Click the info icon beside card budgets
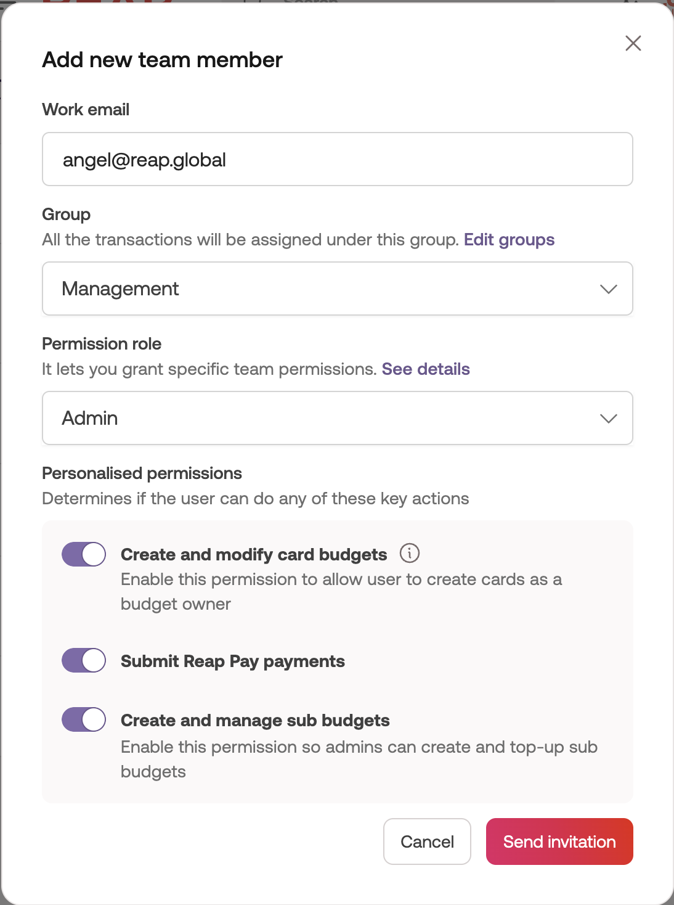This screenshot has width=674, height=905. 410,553
